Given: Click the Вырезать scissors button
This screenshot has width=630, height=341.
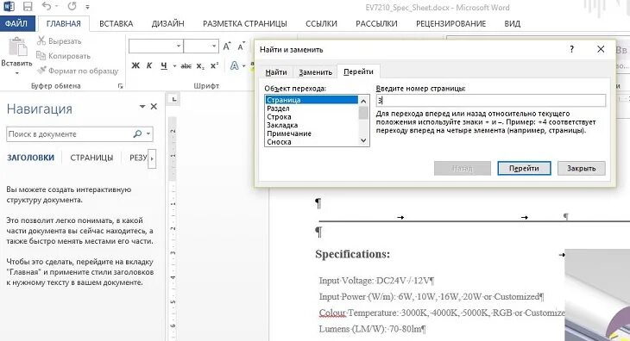Looking at the screenshot, I should pos(59,40).
